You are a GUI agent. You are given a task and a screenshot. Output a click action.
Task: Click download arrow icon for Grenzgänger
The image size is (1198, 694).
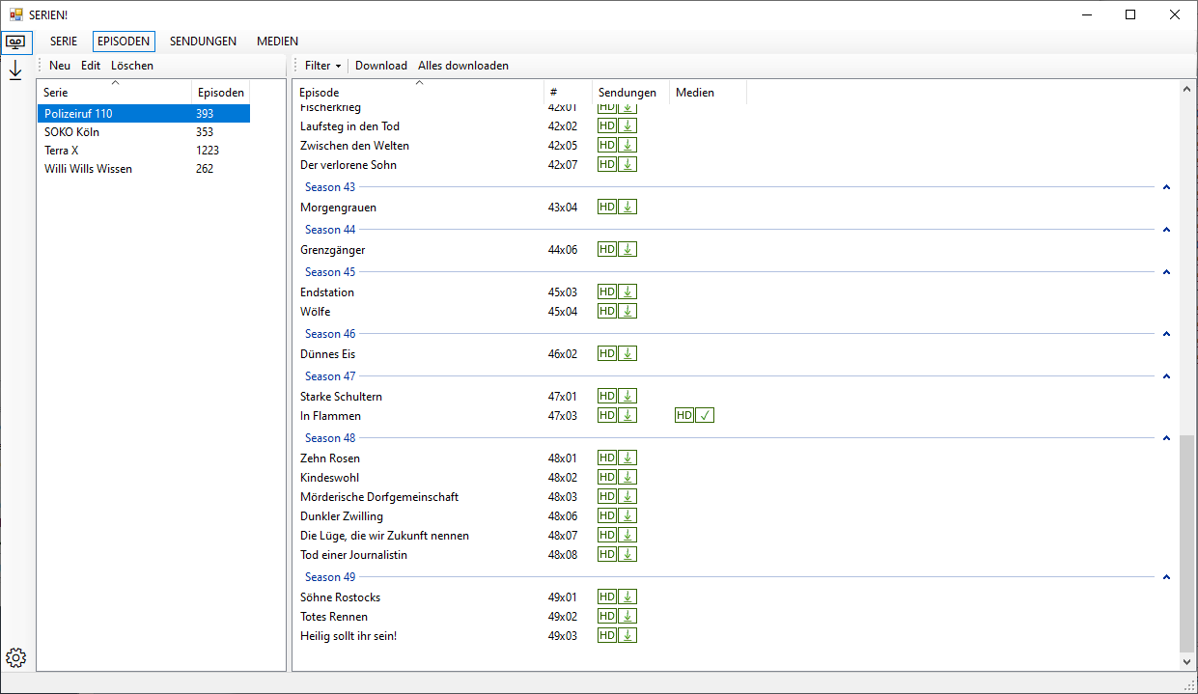627,250
